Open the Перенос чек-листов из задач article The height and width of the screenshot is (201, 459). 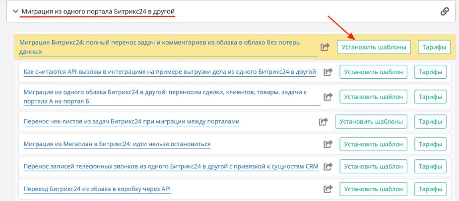click(x=131, y=121)
